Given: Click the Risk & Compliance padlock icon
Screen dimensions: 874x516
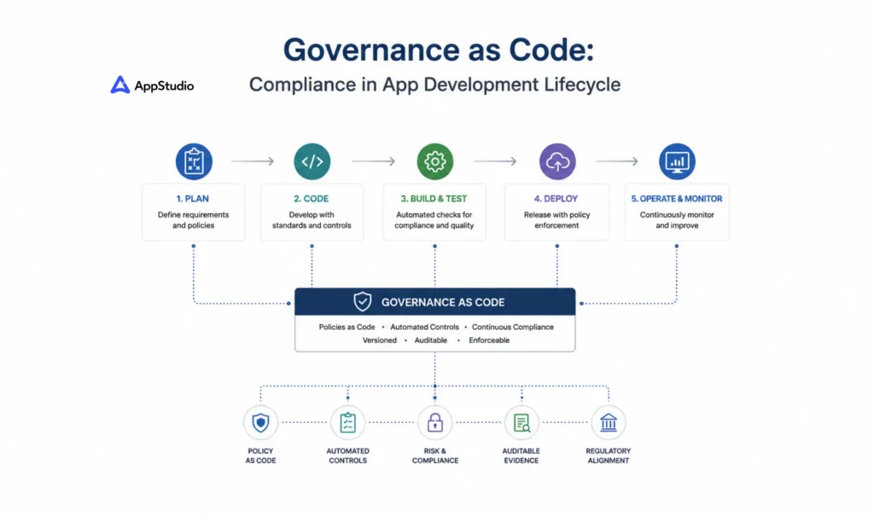Looking at the screenshot, I should click(x=434, y=422).
